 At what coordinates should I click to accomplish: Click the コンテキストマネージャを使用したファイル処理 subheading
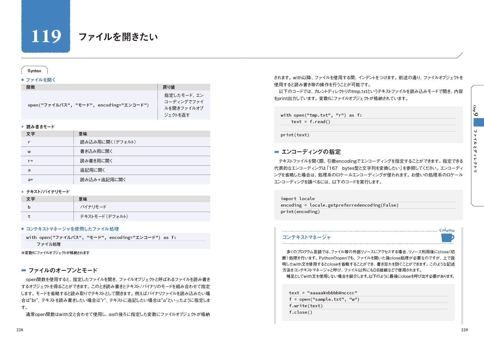pos(72,229)
